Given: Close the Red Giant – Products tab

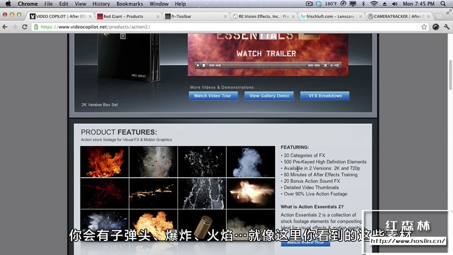Looking at the screenshot, I should (x=158, y=16).
